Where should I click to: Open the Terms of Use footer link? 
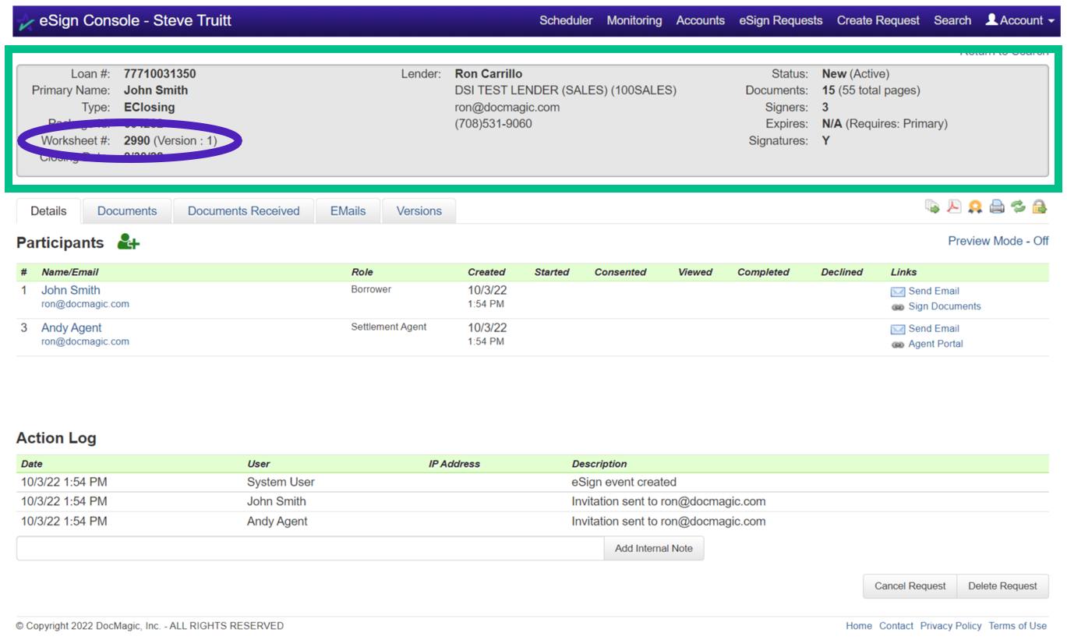(1018, 626)
